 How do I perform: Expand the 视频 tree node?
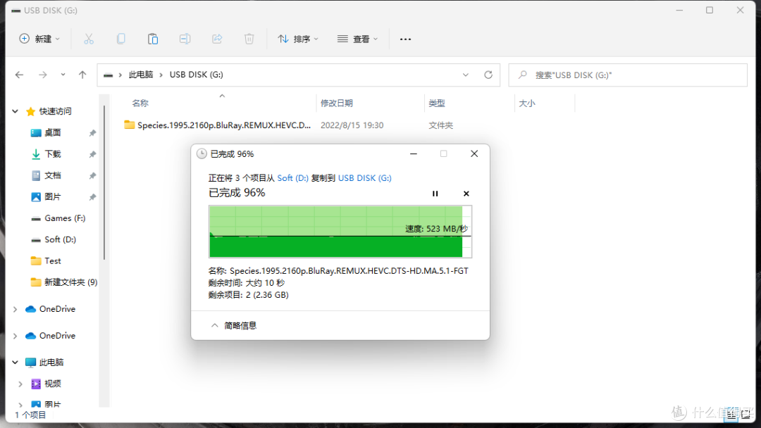(x=20, y=384)
